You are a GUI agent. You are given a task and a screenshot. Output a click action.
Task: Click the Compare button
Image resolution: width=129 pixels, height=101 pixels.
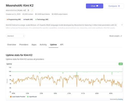(x=114, y=6)
